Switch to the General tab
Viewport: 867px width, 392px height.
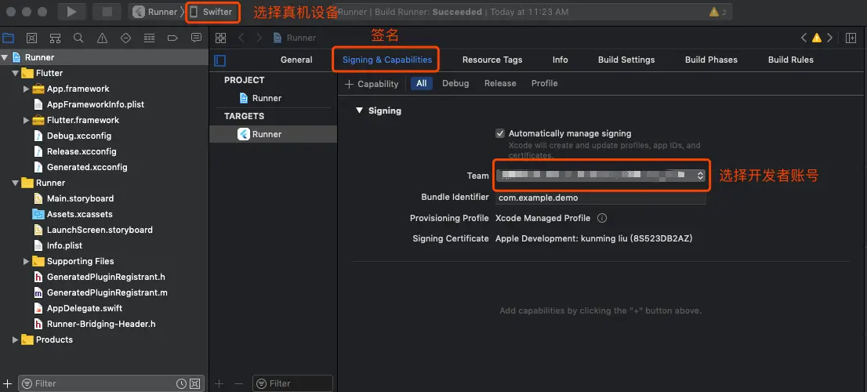pos(296,60)
